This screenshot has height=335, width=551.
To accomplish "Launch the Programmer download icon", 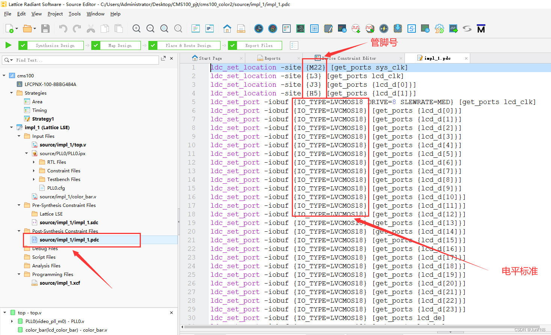I will point(397,28).
